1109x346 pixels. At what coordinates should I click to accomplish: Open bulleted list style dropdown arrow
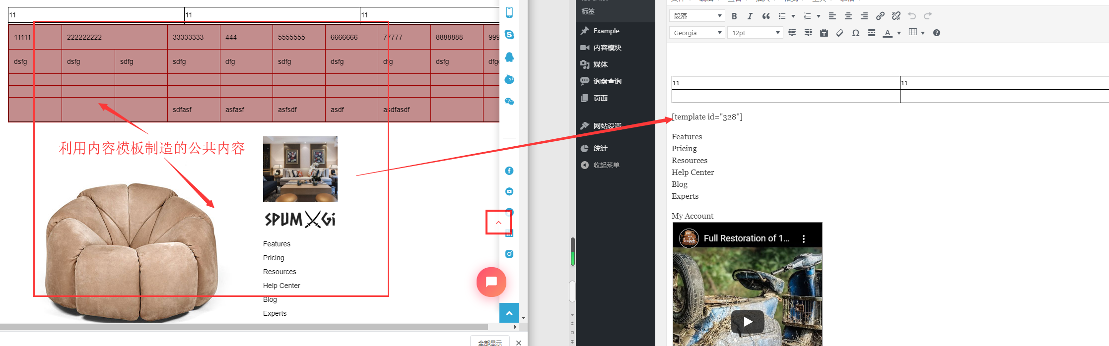(793, 16)
